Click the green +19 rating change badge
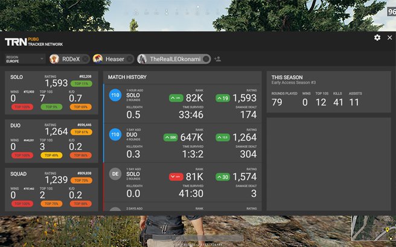The width and height of the screenshot is (396, 247). tap(223, 98)
